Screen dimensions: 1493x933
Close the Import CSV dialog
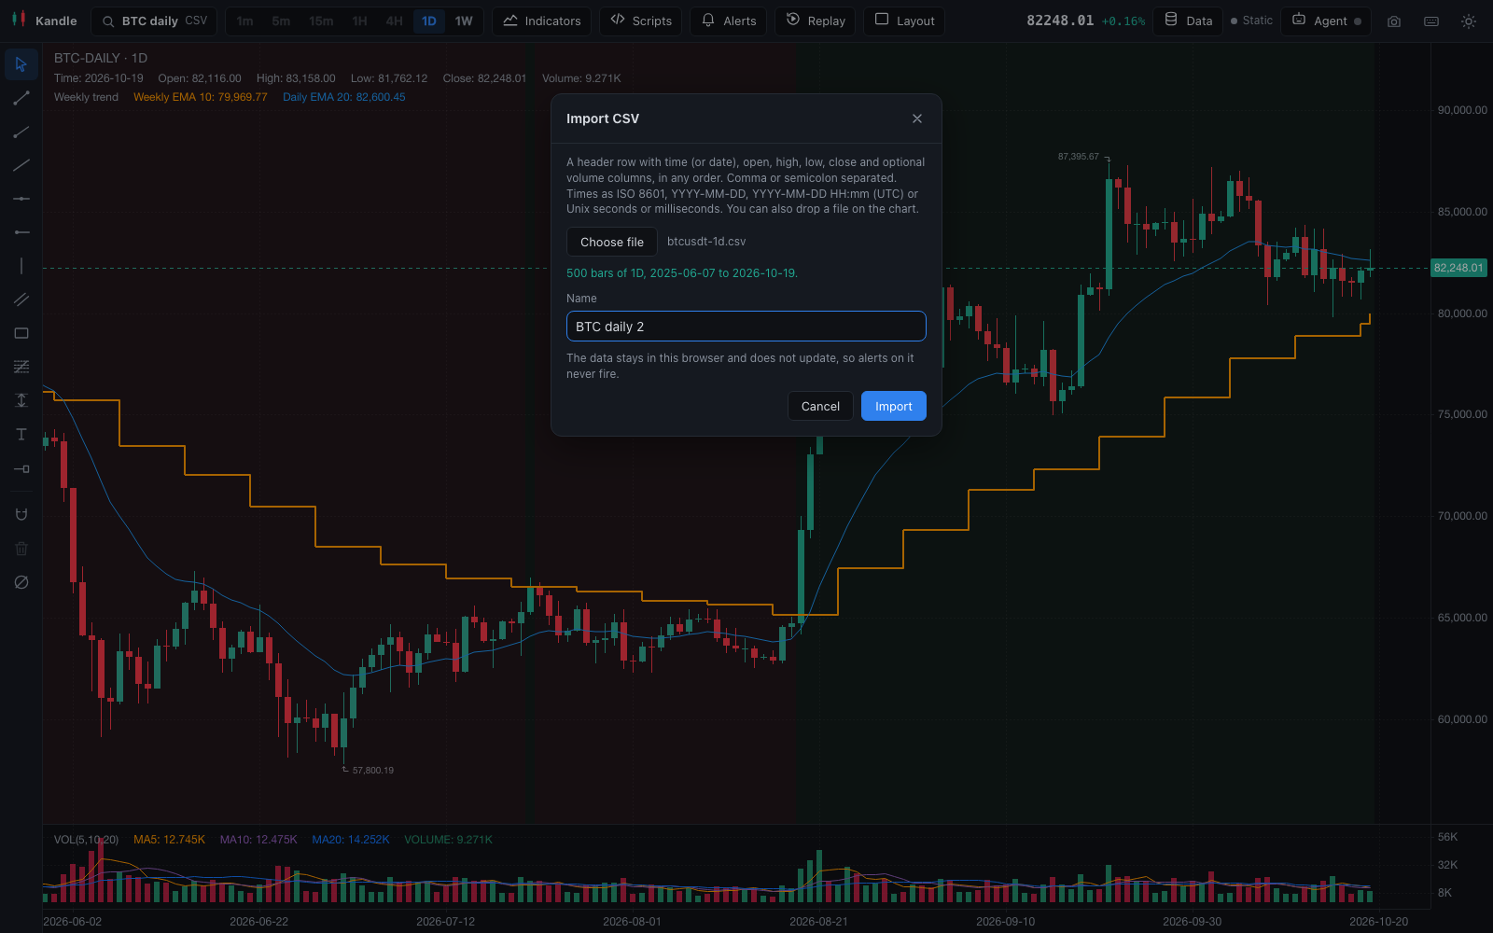click(917, 118)
